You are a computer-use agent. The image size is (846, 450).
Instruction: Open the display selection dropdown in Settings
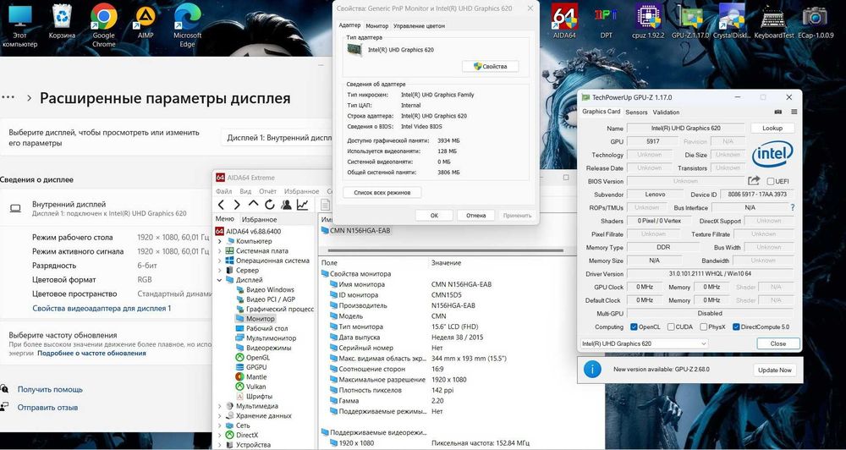277,138
